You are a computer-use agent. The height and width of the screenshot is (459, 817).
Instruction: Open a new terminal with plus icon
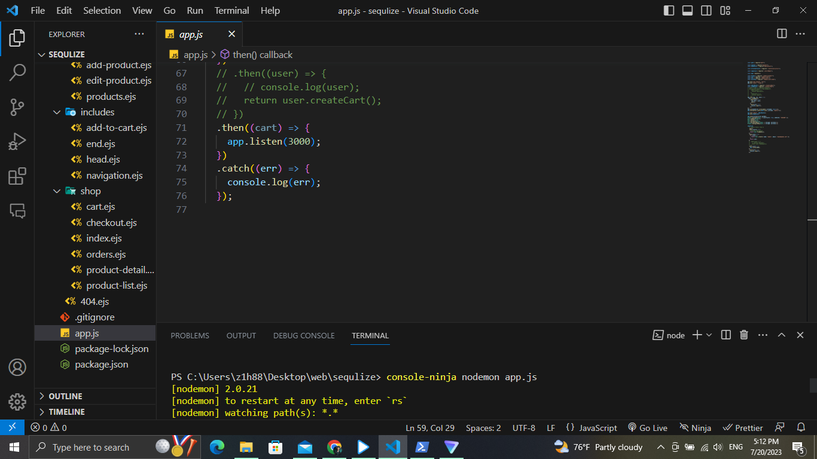pos(696,335)
